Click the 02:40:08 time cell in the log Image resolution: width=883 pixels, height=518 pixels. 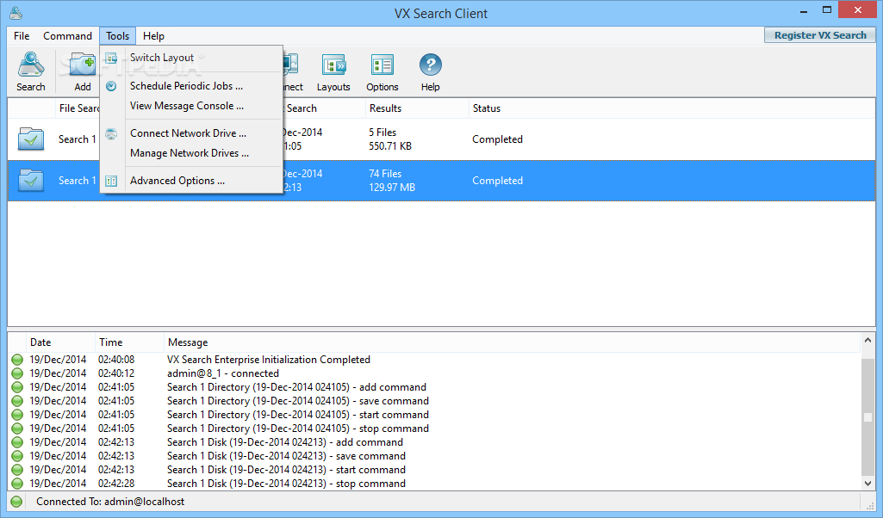click(116, 360)
